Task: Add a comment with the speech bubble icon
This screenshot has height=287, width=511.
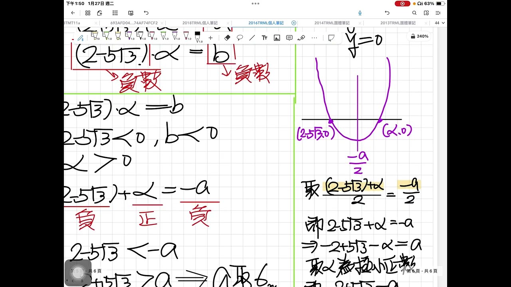Action: [x=289, y=38]
